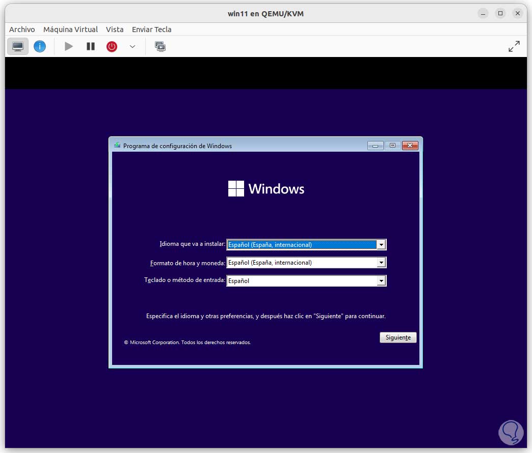Minimize the Windows setup dialog
Image resolution: width=532 pixels, height=453 pixels.
click(375, 146)
